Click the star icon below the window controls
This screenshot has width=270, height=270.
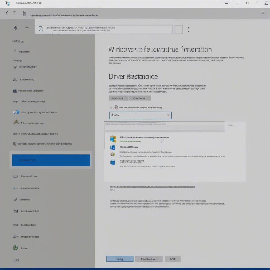point(263,13)
